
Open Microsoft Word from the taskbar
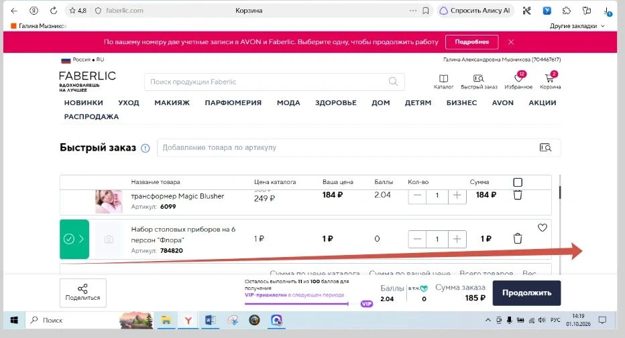(x=210, y=320)
